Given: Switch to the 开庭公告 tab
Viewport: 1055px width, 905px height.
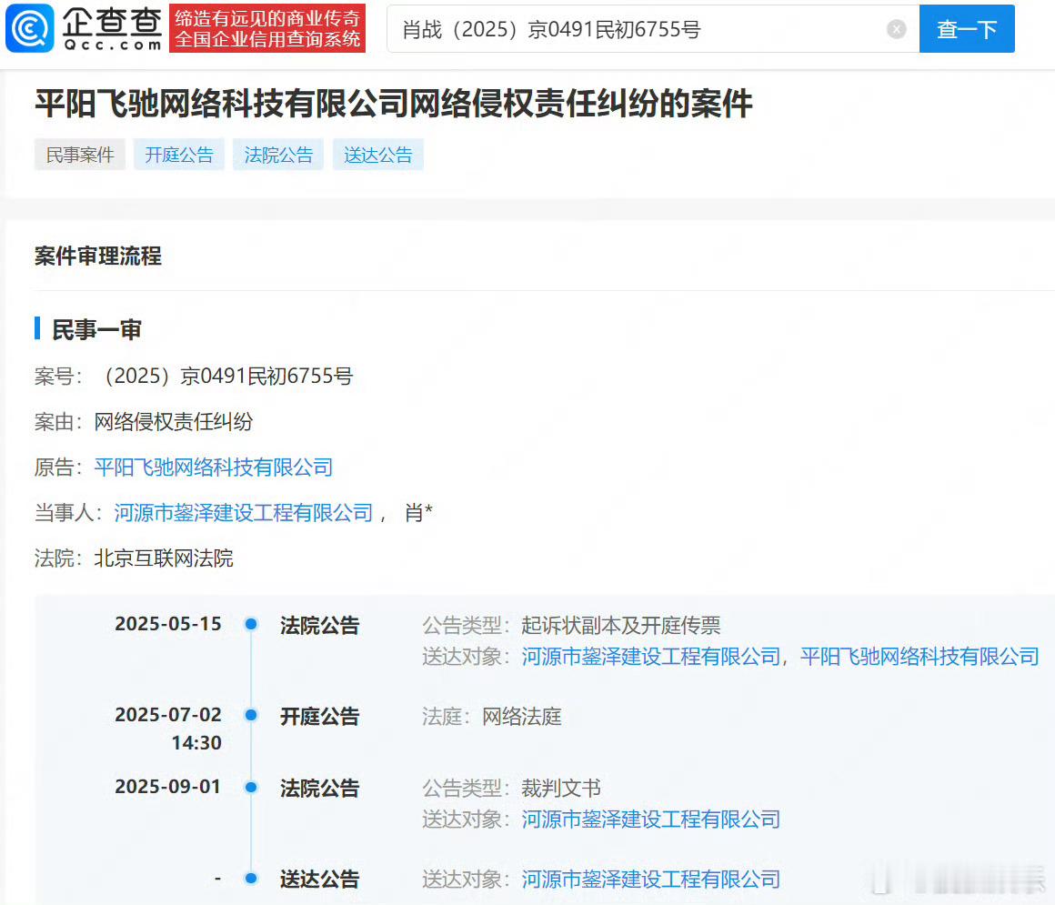Looking at the screenshot, I should click(x=179, y=154).
